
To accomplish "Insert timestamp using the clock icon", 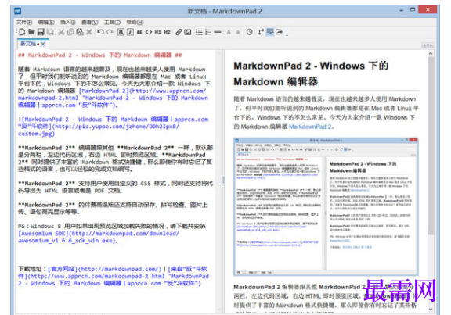I will pos(249,32).
